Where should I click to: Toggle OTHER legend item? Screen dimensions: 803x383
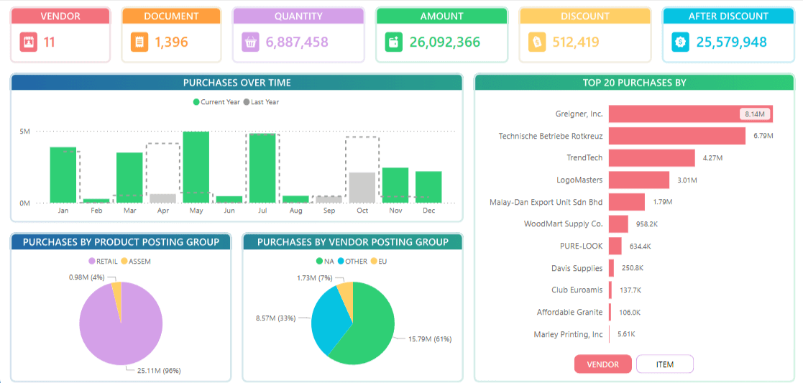point(352,261)
